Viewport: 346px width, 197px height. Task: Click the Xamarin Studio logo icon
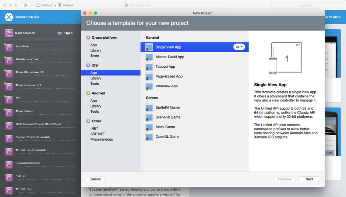pos(9,17)
